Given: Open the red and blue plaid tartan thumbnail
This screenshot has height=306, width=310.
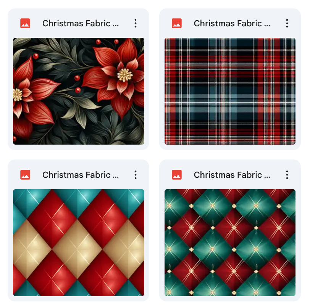Looking at the screenshot, I should point(230,91).
